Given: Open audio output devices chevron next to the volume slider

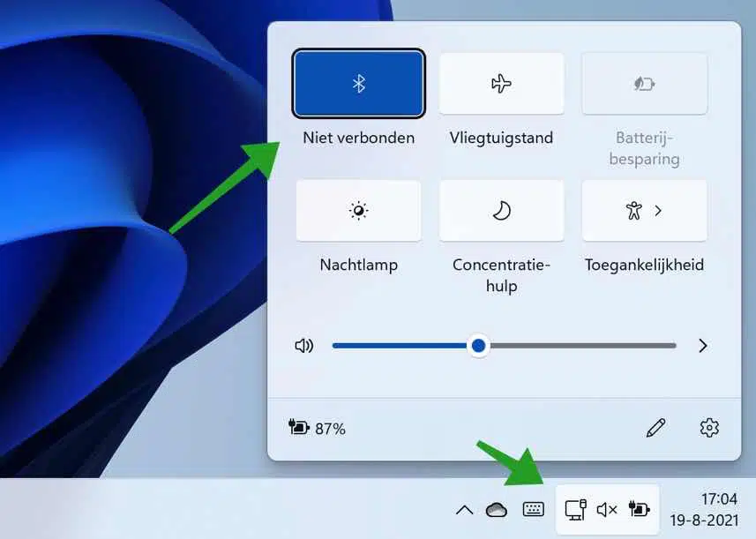Looking at the screenshot, I should pyautogui.click(x=702, y=346).
